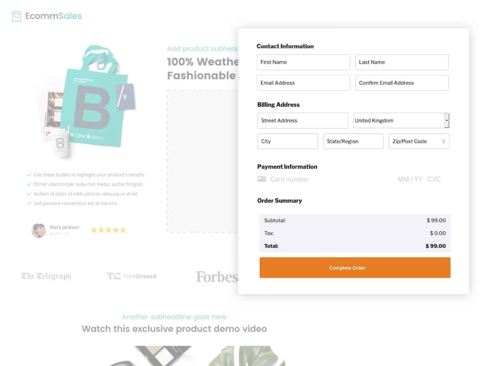Focus the First Name field
Screen dimensions: 490x366
(x=303, y=62)
